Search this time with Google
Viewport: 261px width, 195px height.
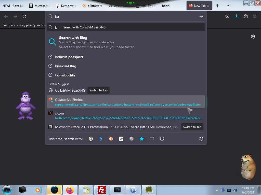click(91, 139)
